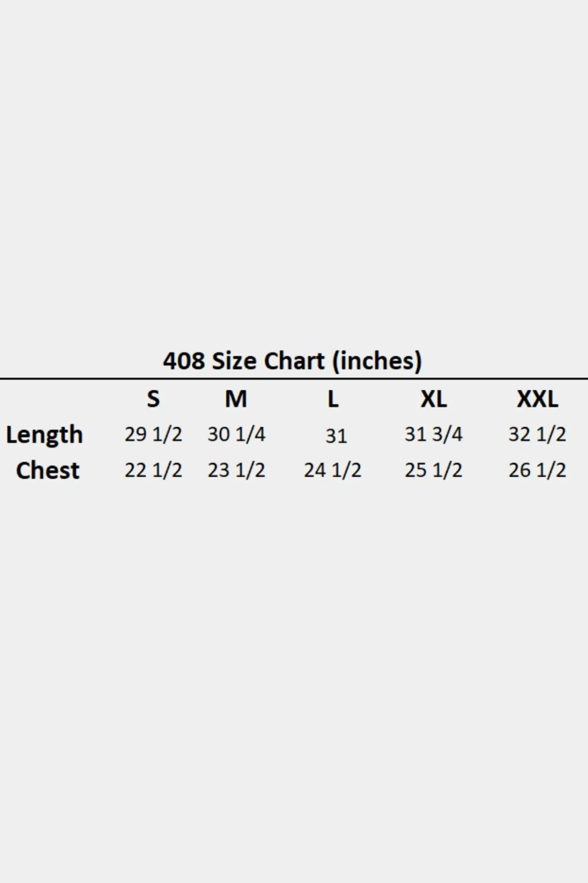This screenshot has width=588, height=883.
Task: Click the Length row label
Action: (44, 436)
